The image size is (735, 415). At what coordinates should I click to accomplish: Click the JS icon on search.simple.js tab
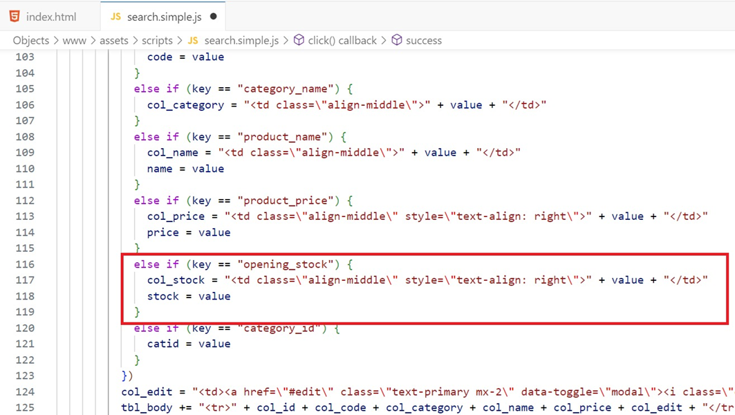115,17
